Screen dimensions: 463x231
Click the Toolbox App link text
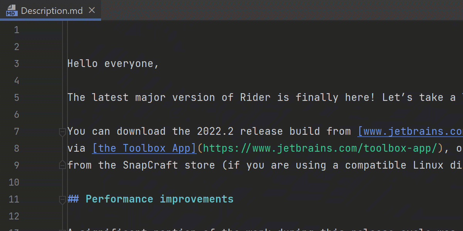(144, 148)
